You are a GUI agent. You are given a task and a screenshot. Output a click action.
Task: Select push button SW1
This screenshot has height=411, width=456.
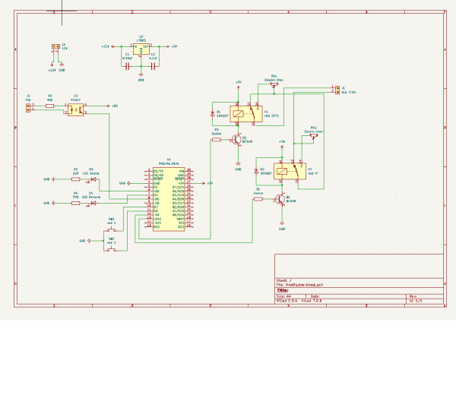click(112, 230)
